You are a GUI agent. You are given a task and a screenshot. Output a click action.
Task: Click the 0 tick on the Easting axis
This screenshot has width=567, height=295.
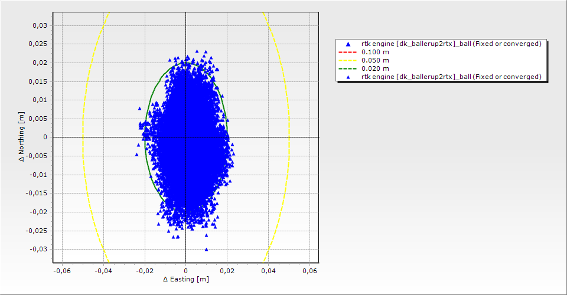(x=186, y=271)
